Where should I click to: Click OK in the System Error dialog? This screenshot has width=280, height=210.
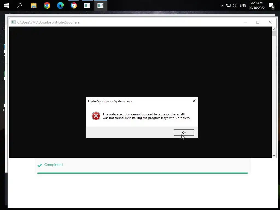pos(184,133)
